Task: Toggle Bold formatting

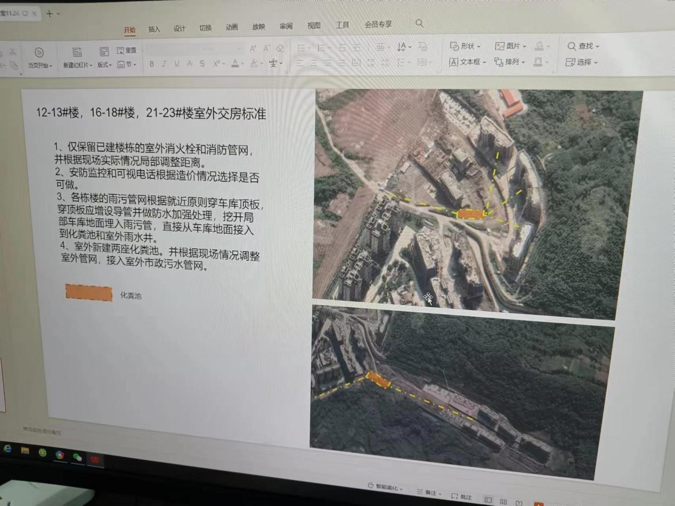Action: 152,64
